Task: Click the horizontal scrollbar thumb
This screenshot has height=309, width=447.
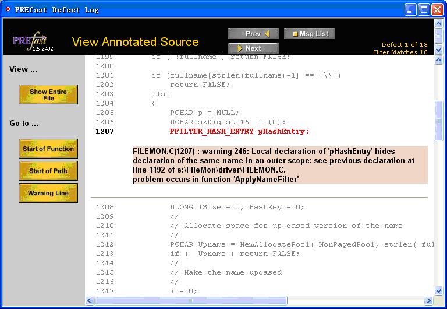Action: pos(191,300)
